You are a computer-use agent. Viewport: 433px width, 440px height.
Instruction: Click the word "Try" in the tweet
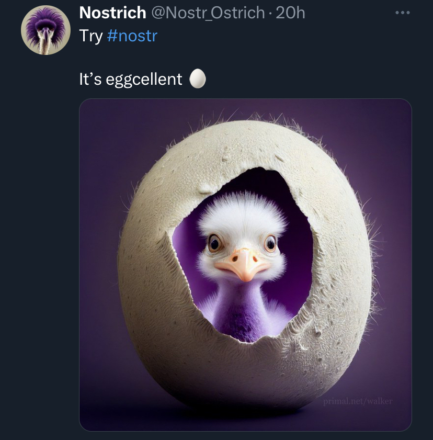pyautogui.click(x=90, y=36)
